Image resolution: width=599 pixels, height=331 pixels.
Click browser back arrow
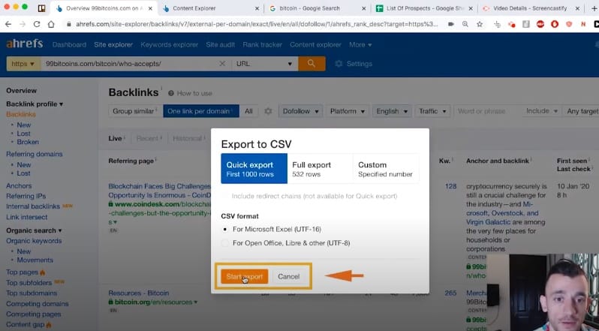[x=8, y=24]
